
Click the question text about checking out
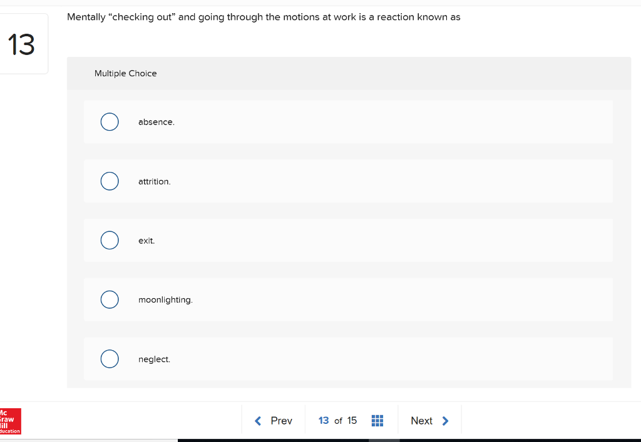pyautogui.click(x=263, y=17)
